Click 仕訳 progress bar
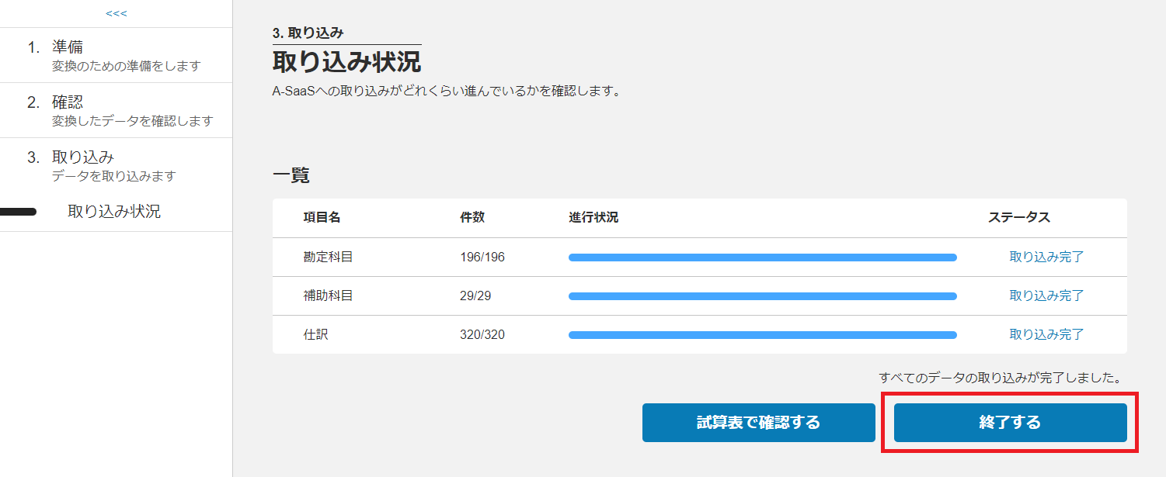Image resolution: width=1166 pixels, height=477 pixels. click(x=763, y=335)
